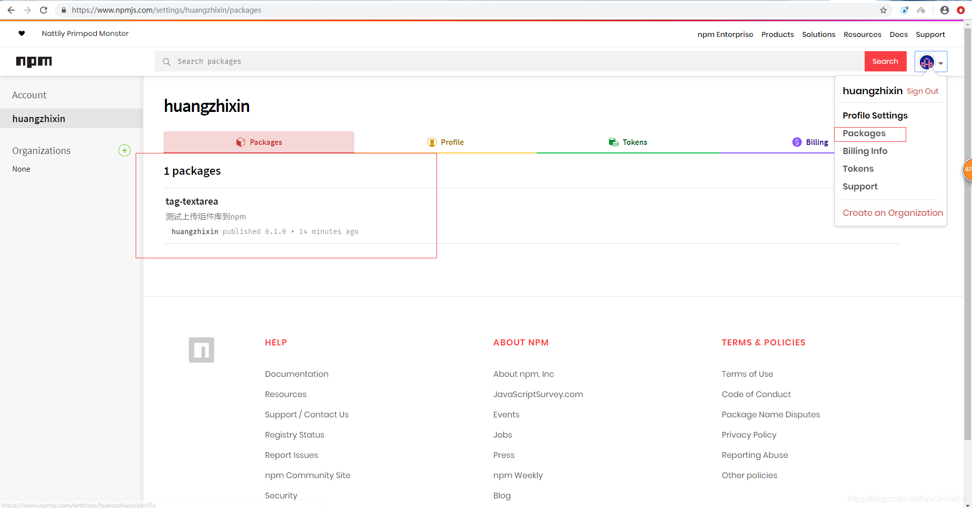Click the red Packages cube icon
The image size is (972, 508).
click(x=241, y=142)
